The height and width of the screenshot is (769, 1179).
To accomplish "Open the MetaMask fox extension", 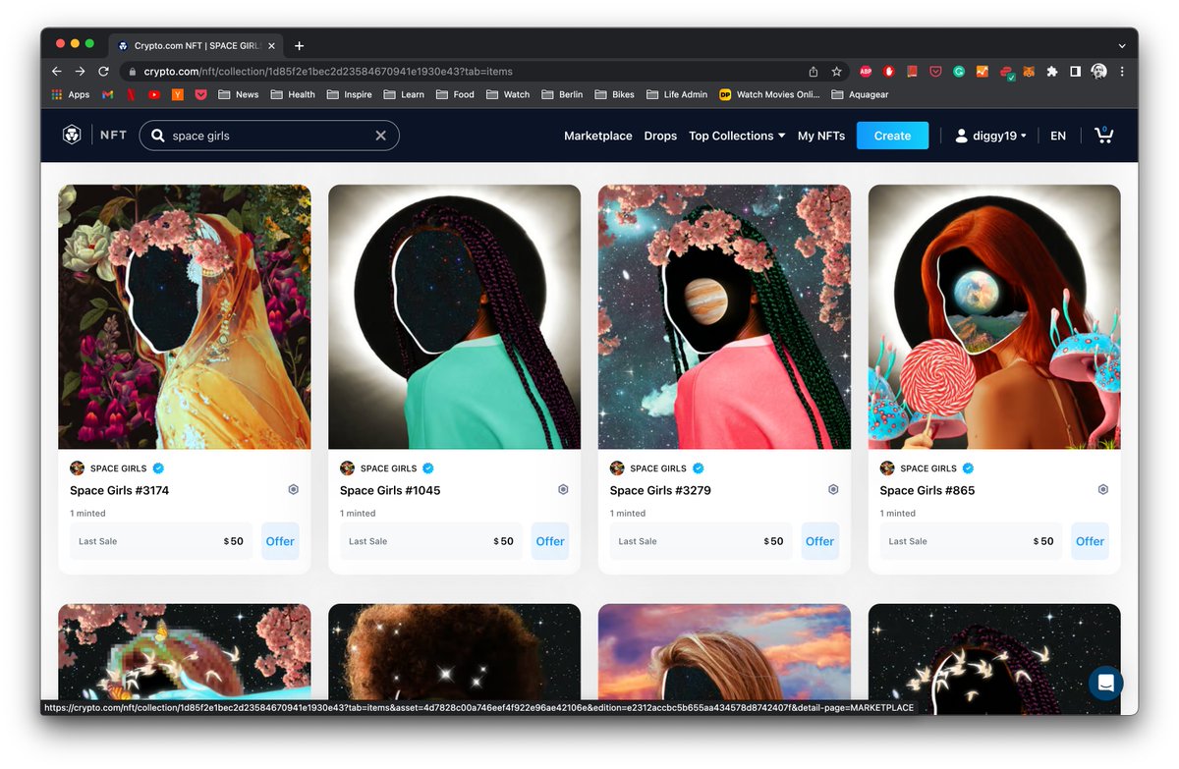I will coord(1029,72).
